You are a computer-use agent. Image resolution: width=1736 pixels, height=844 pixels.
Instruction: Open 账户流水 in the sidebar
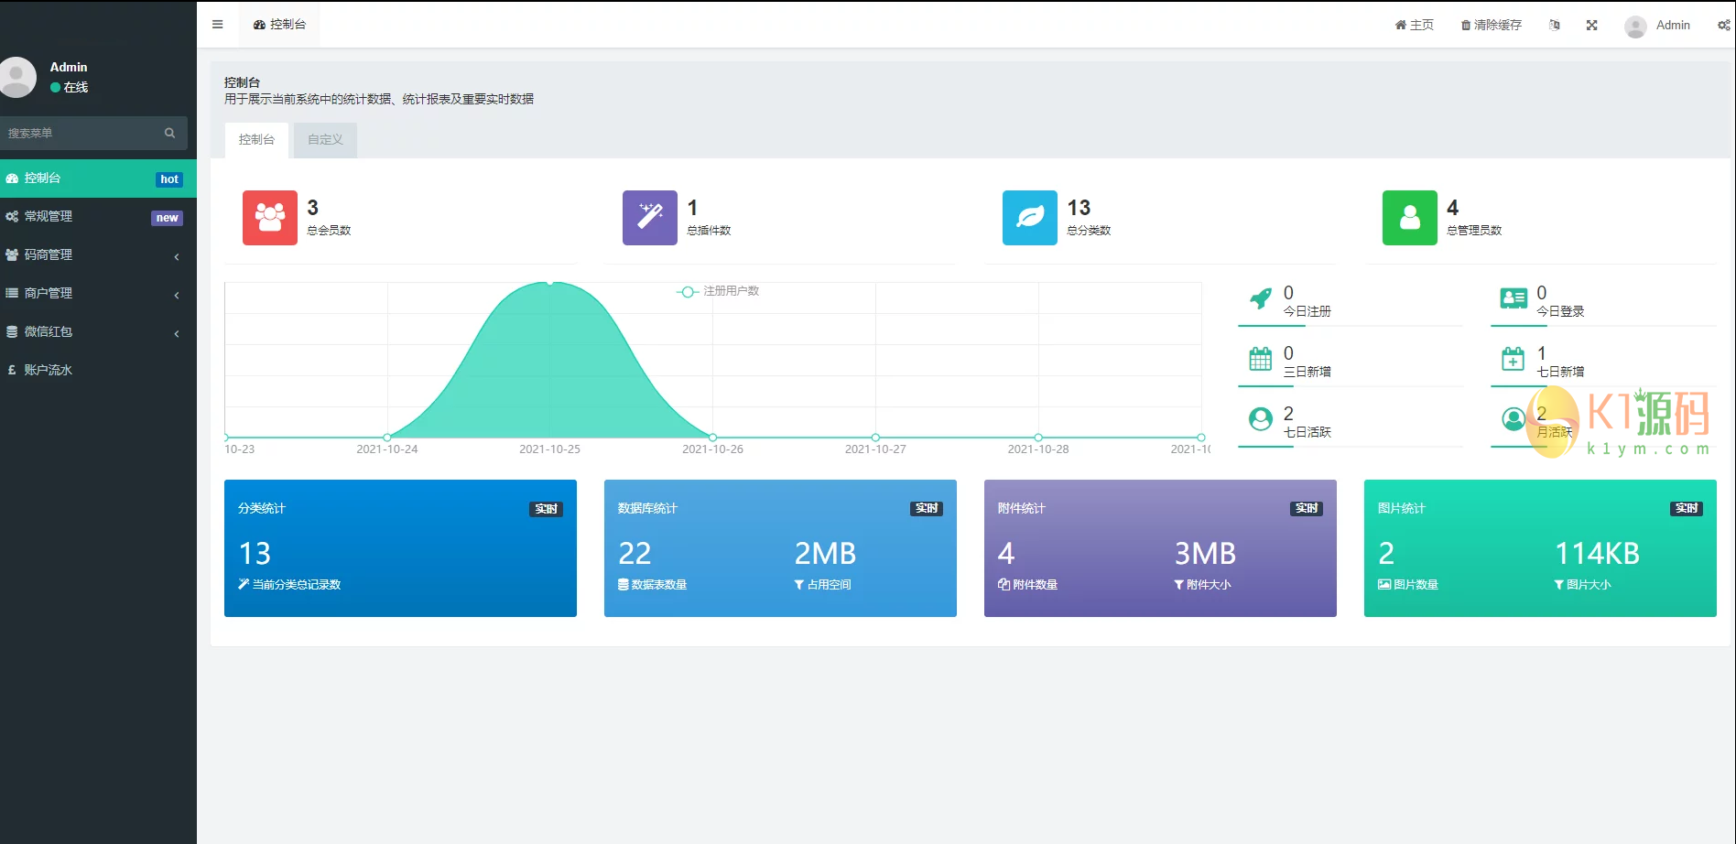[49, 371]
